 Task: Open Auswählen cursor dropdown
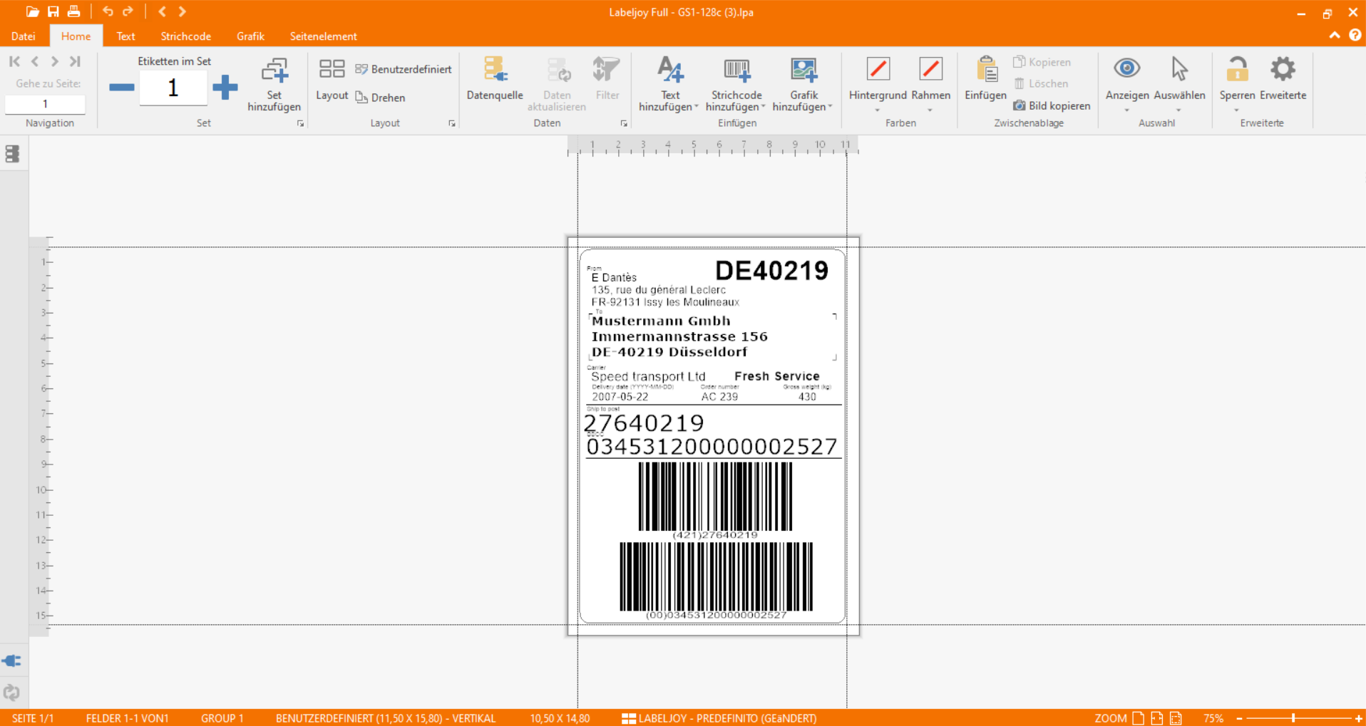1179,84
